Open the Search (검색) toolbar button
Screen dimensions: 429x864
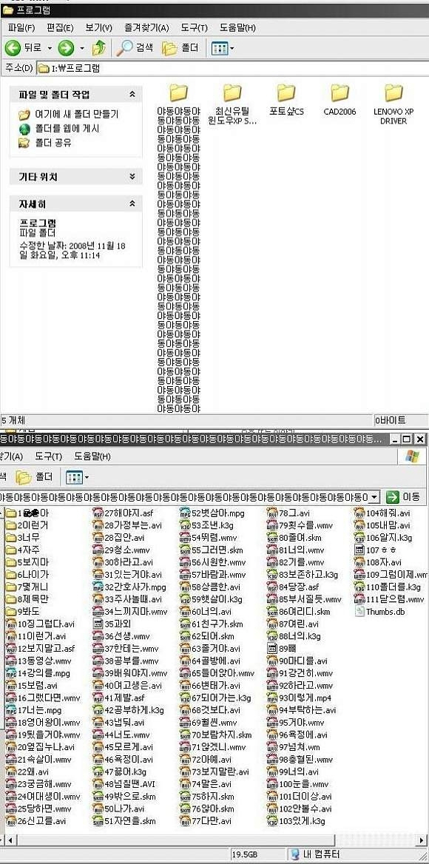click(135, 48)
